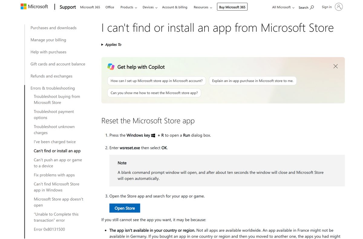Open Purchases and downloads in sidebar

point(54,28)
